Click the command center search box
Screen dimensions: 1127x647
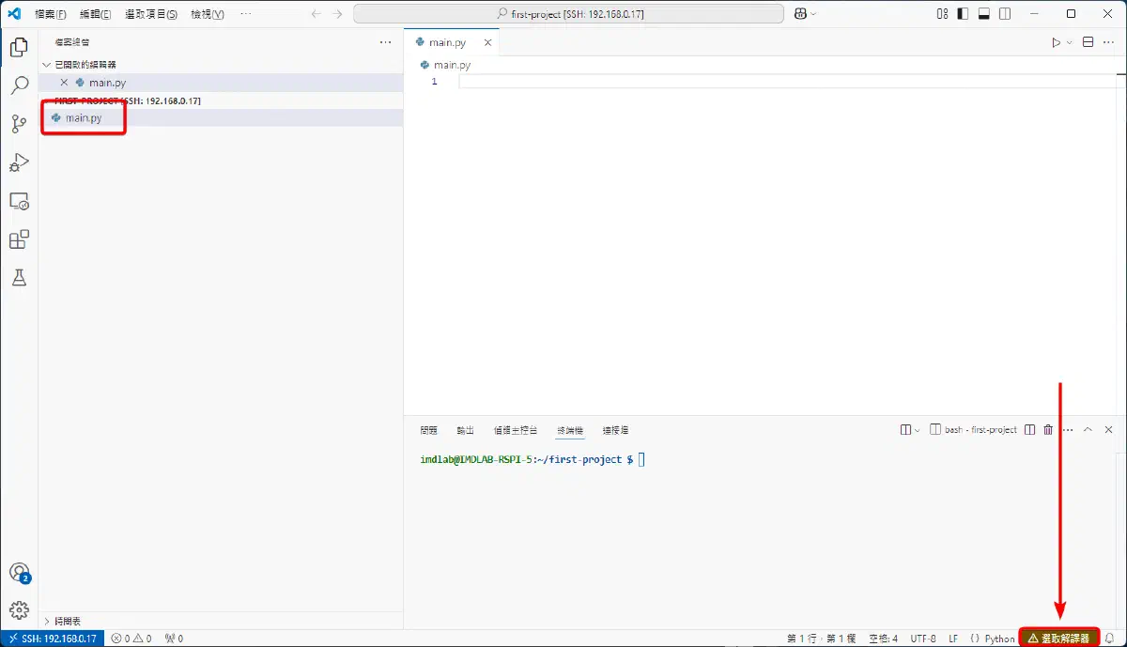click(568, 14)
